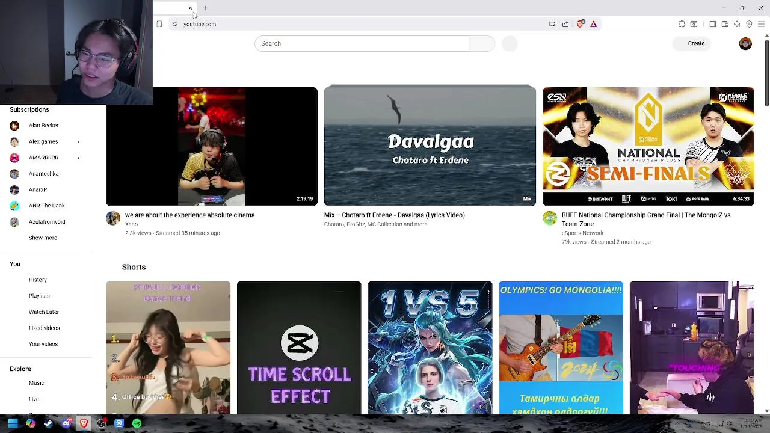Open Spotify from the taskbar
Viewport: 770px width, 433px height.
137,423
